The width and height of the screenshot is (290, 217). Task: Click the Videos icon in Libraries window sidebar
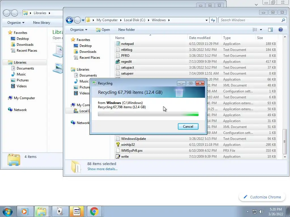pos(13,86)
